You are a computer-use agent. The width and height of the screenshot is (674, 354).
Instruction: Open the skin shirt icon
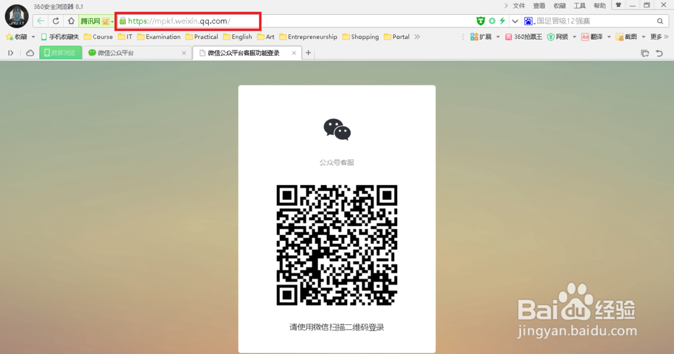pos(618,5)
